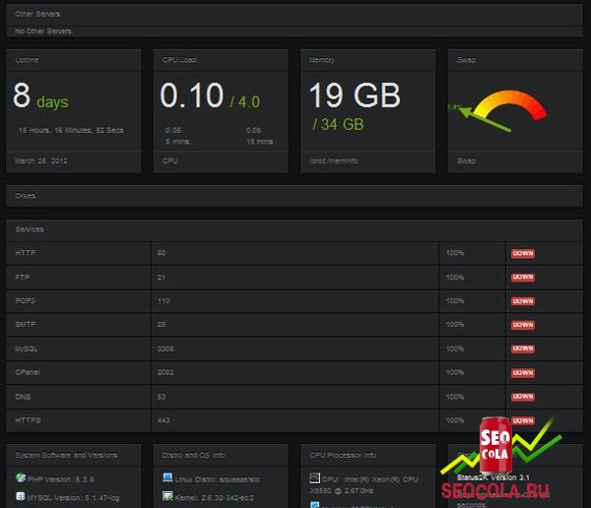The height and width of the screenshot is (508, 591).
Task: Click the swap usage gauge arc
Action: tap(510, 104)
